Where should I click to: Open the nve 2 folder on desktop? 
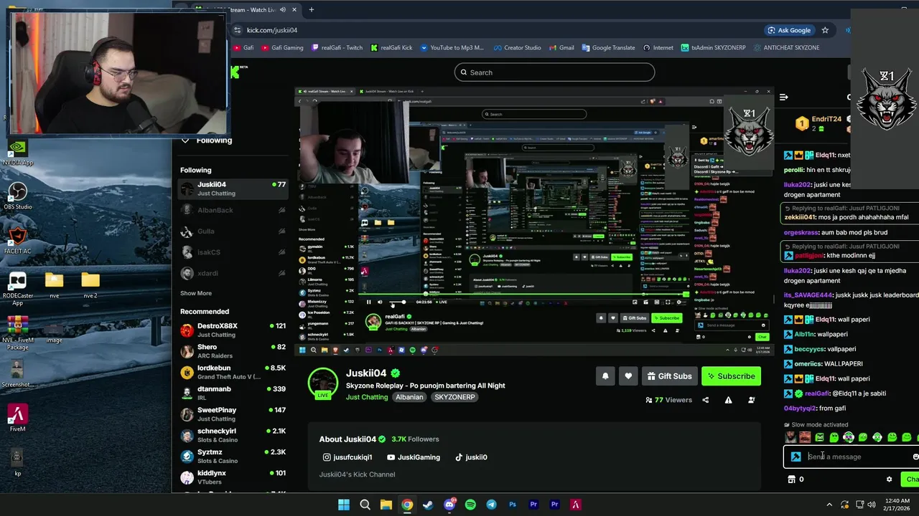[90, 285]
